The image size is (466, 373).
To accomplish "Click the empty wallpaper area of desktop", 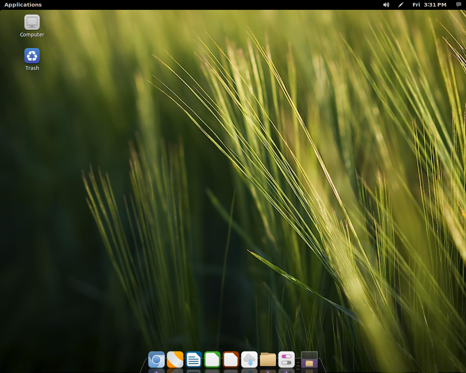I will click(233, 182).
